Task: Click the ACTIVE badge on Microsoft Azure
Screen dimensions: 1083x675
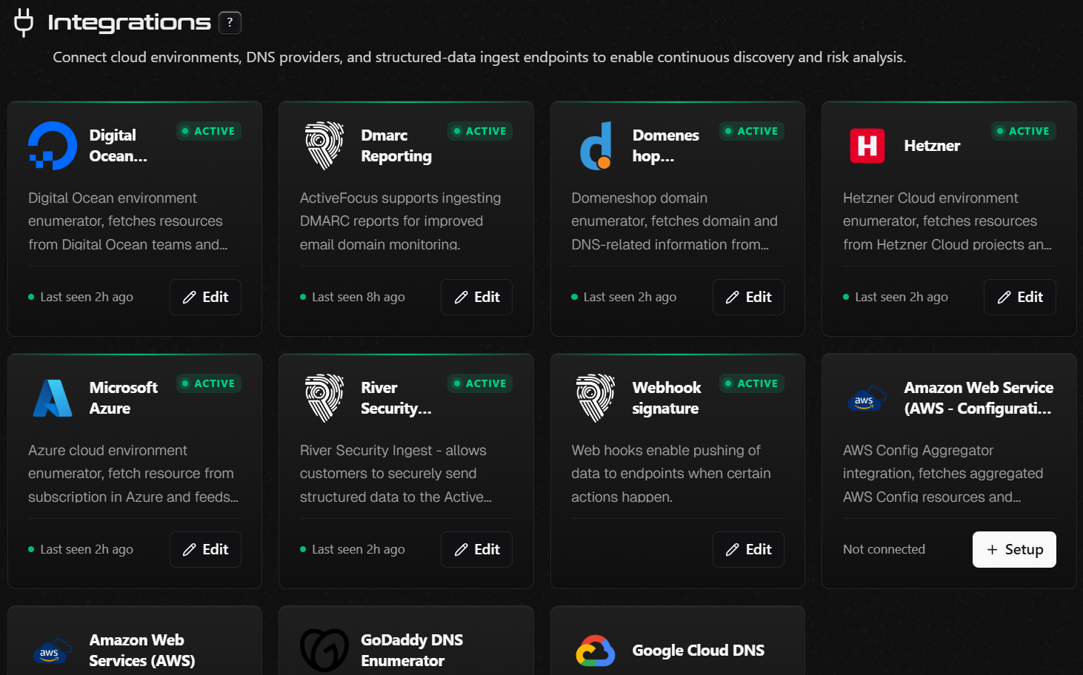Action: [209, 383]
